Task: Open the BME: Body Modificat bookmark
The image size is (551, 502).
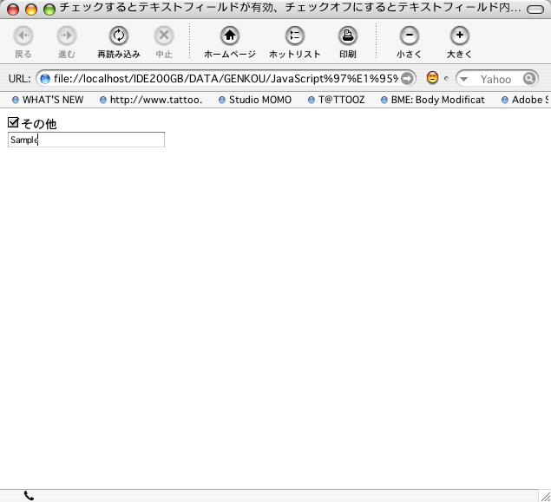Action: point(433,100)
